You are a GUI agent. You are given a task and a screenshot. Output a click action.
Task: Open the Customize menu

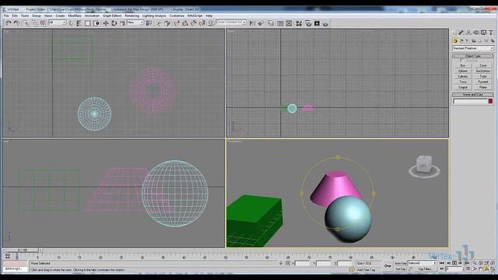(177, 16)
